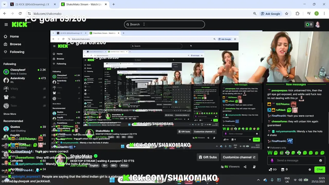Open the offline Tazo channel
Screen dimensions: 329x185
(x=25, y=106)
